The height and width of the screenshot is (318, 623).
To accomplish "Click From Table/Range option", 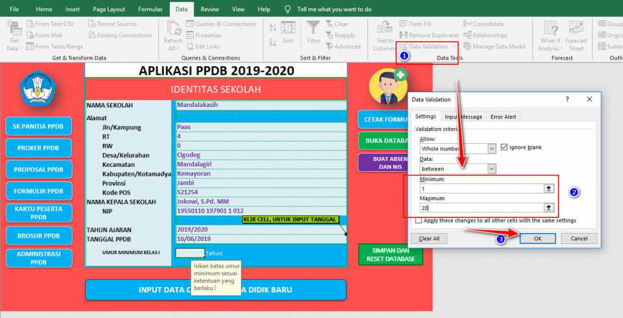I will pos(54,46).
